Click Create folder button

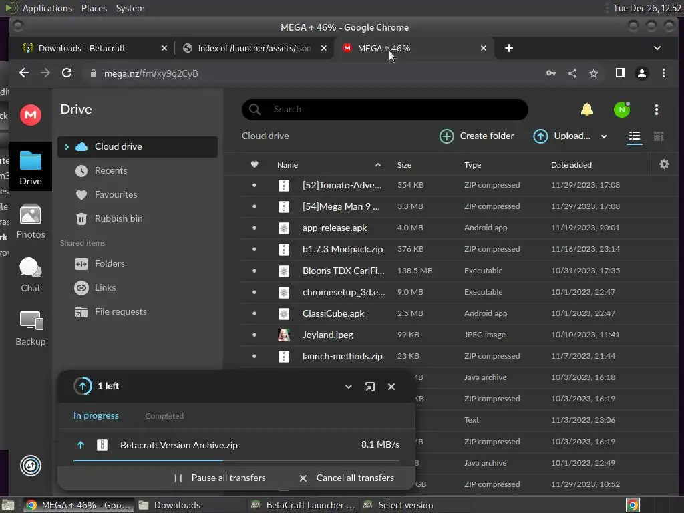pos(476,136)
